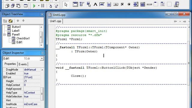The width and height of the screenshot is (192, 108).
Task: Click the empty Hint property value field
Action: (32, 100)
